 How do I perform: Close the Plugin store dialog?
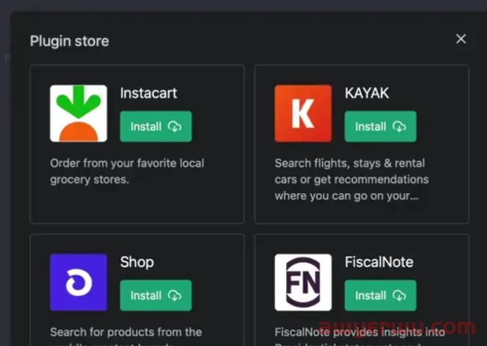click(x=461, y=39)
